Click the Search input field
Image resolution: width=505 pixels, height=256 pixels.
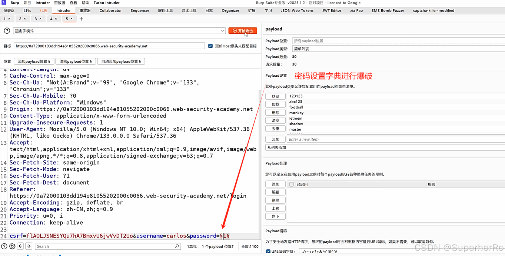coord(108,246)
